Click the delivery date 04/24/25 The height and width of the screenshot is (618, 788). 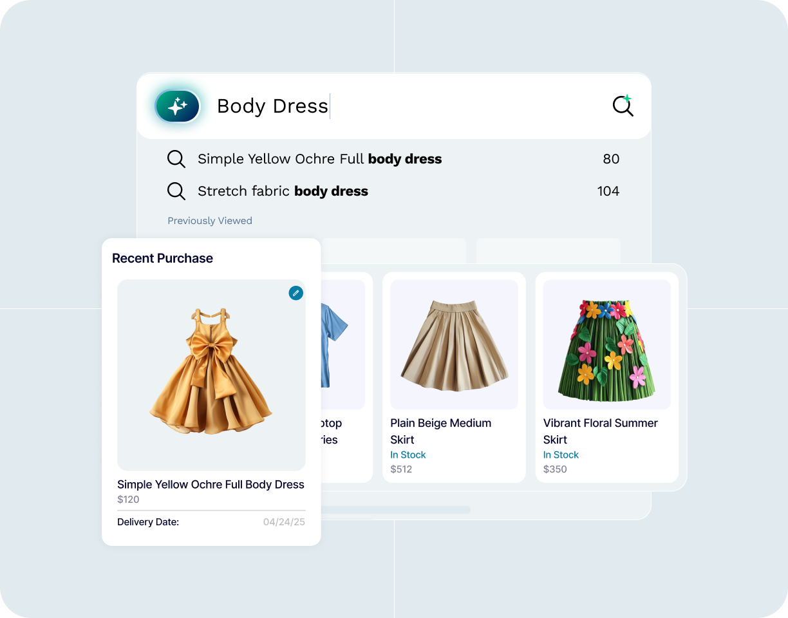[284, 522]
